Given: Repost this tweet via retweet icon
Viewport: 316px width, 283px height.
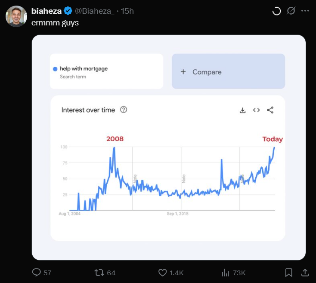Looking at the screenshot, I should (99, 273).
